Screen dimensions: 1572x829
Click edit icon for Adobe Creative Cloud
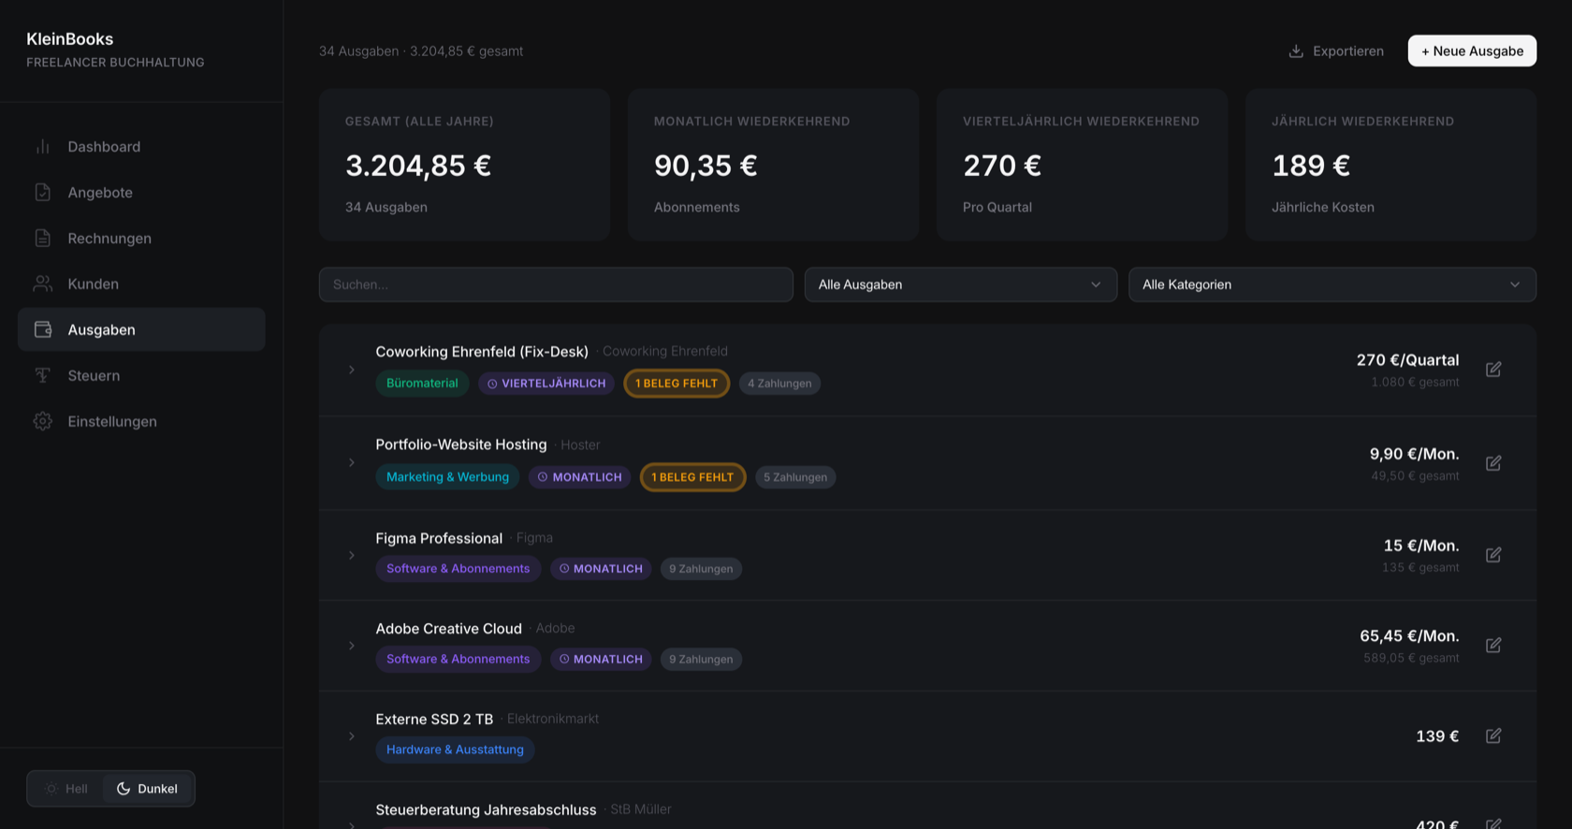[x=1493, y=646]
